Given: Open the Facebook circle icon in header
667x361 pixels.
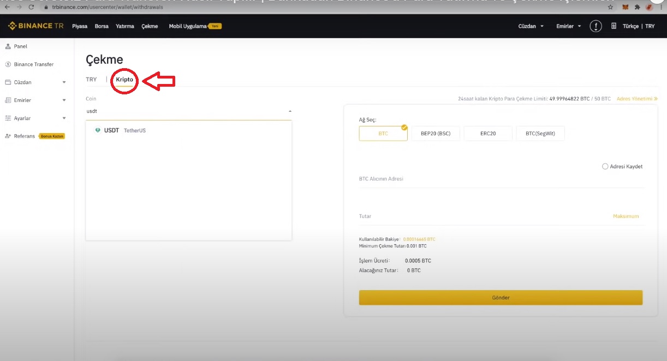Looking at the screenshot, I should [595, 26].
